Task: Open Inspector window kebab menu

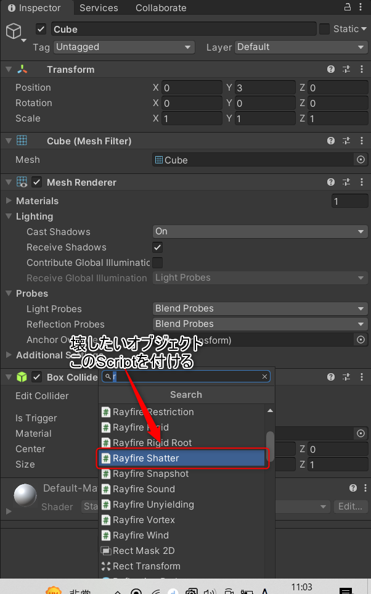Action: click(360, 7)
